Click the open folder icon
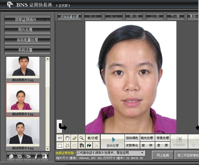The width and height of the screenshot is (199, 165). (11, 157)
